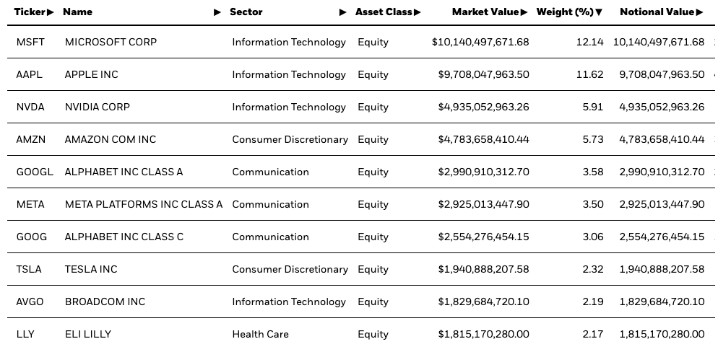Image resolution: width=718 pixels, height=352 pixels.
Task: Select the MSFT ticker cell
Action: (x=30, y=42)
